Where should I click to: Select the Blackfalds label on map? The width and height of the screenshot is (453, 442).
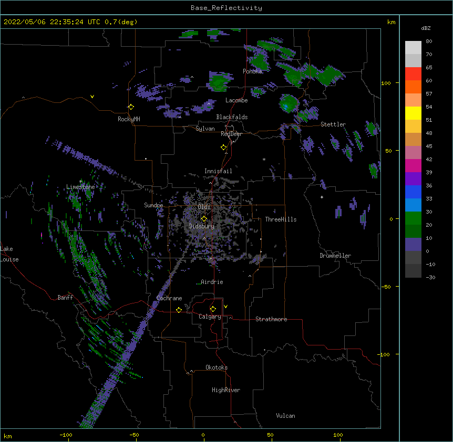[x=232, y=117]
